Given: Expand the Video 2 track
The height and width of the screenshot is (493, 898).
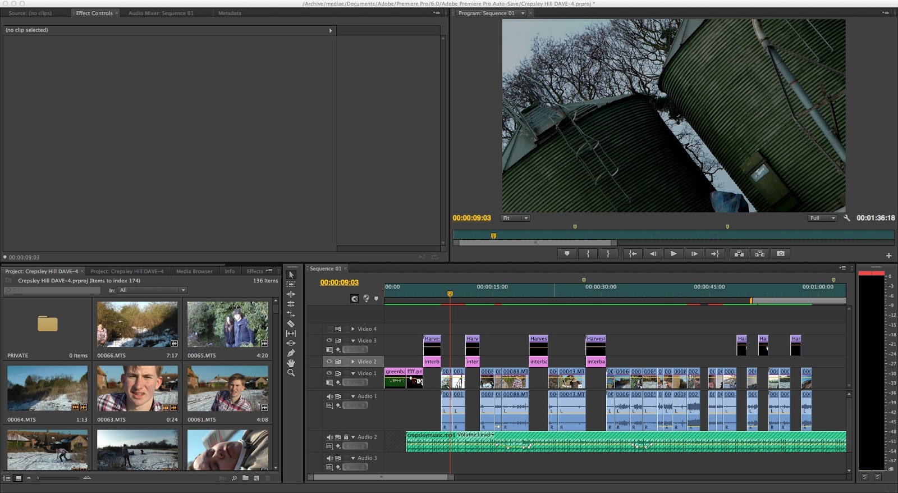Looking at the screenshot, I should [353, 362].
